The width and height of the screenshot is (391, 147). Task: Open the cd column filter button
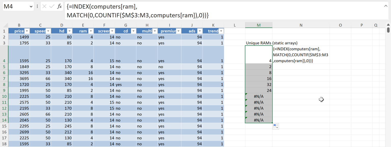[133, 31]
